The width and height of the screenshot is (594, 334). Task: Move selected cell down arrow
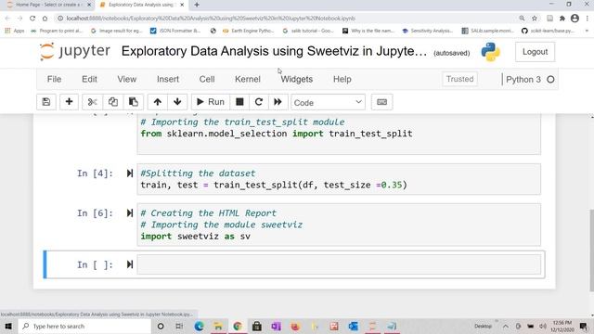[177, 102]
